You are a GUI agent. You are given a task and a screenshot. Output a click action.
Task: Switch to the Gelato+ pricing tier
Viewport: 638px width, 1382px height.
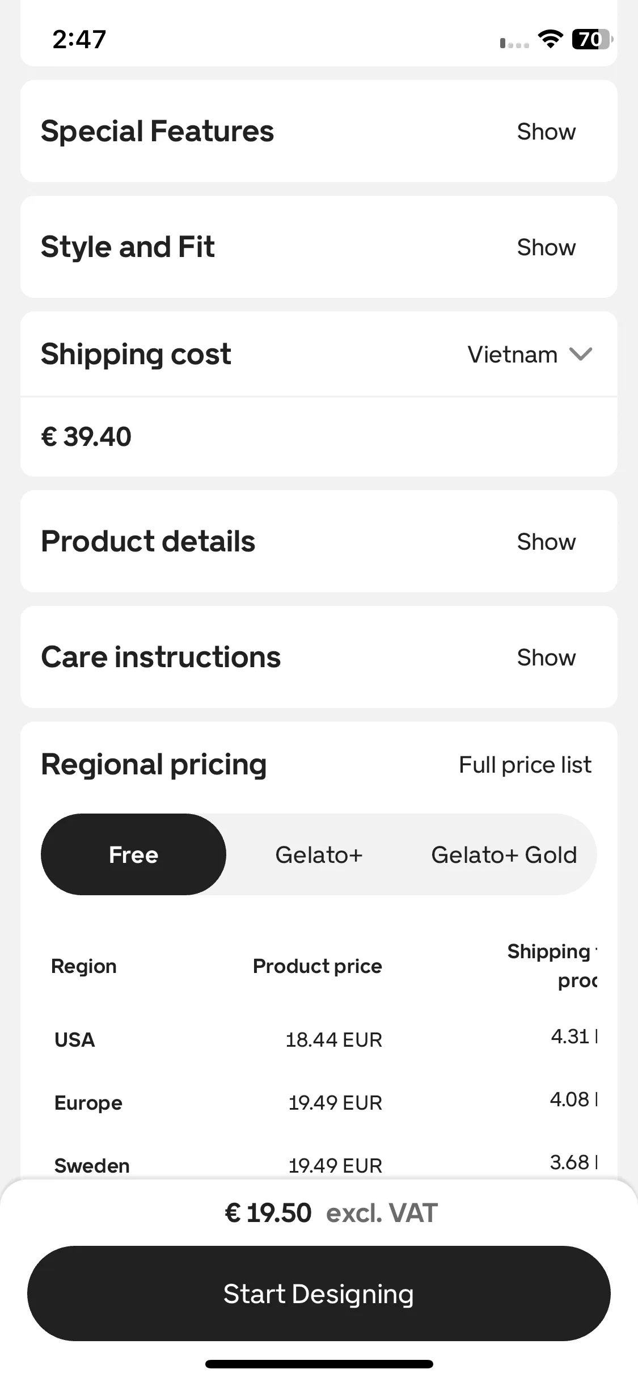pos(319,854)
